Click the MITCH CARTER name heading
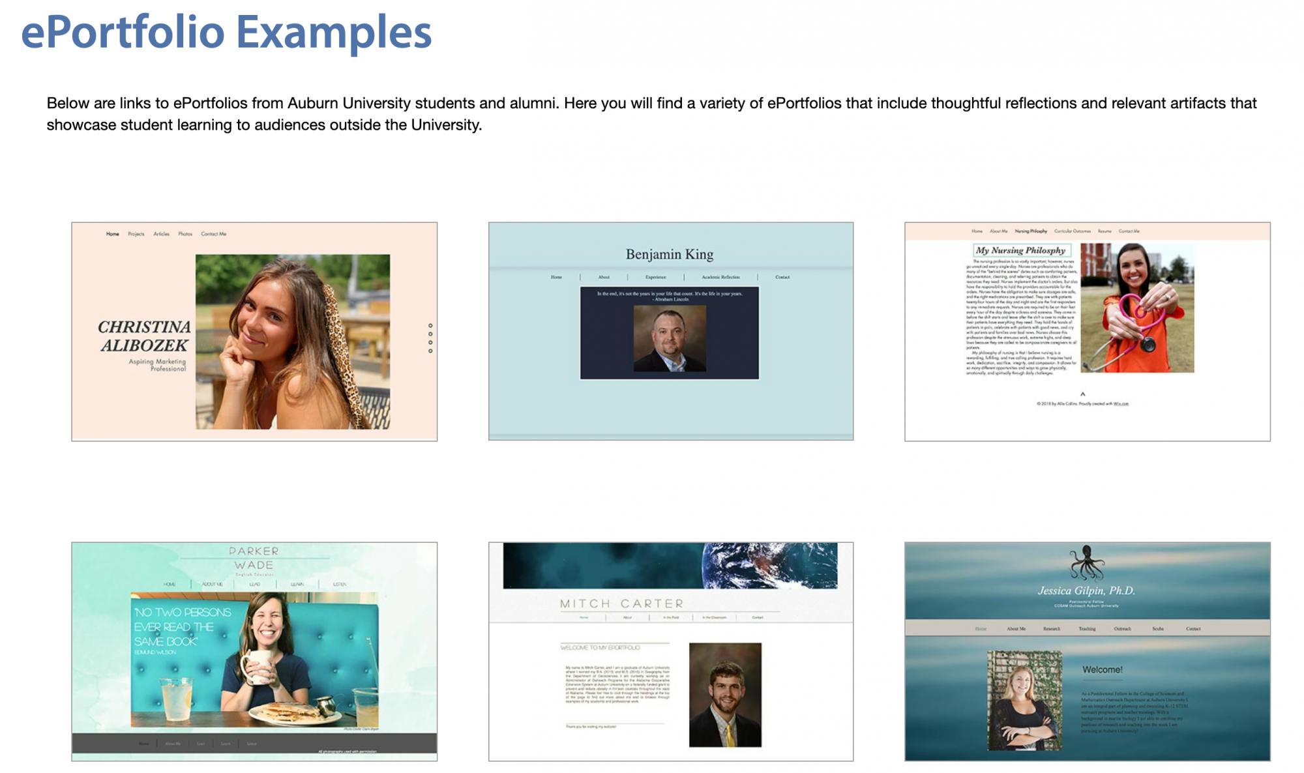This screenshot has width=1304, height=773. (622, 604)
